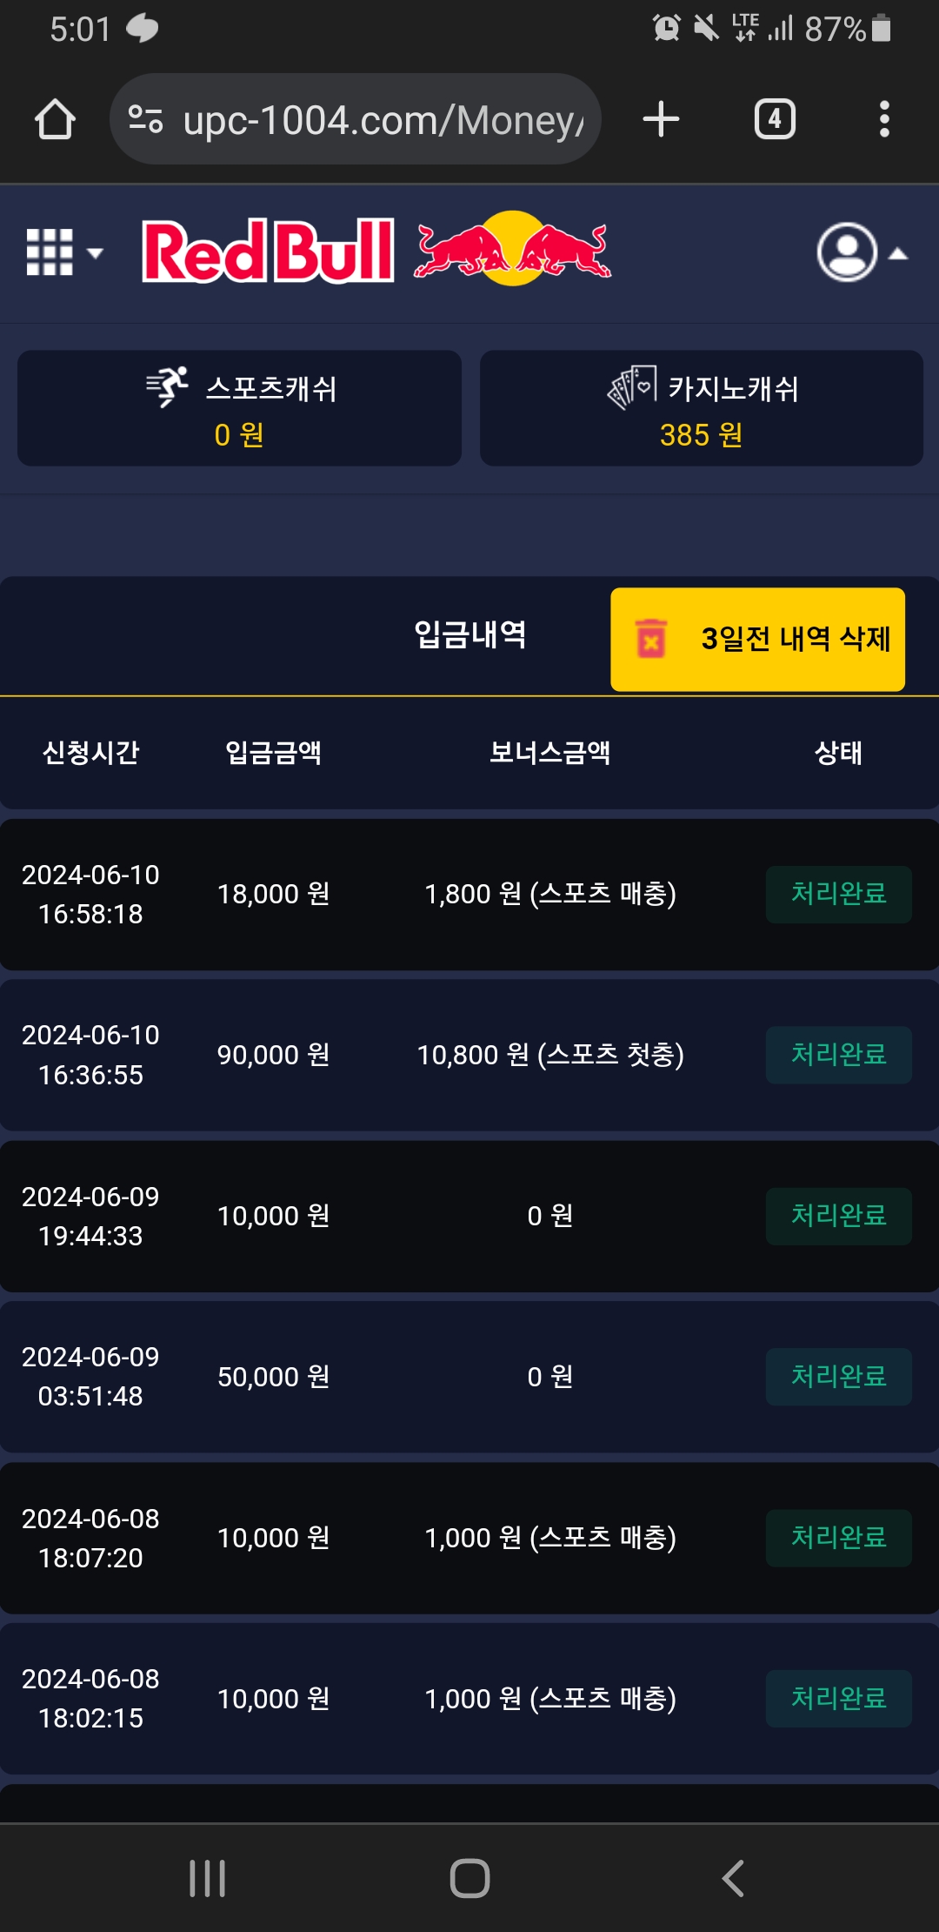Click 처리완료 status for 50,000 원 deposit

tap(838, 1377)
